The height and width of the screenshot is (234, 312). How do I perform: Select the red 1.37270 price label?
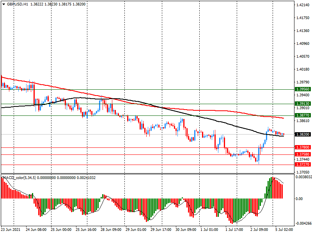303,165
